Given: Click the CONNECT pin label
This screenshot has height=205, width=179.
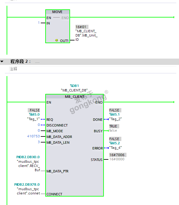Looking at the screenshot, I should tap(54, 194).
